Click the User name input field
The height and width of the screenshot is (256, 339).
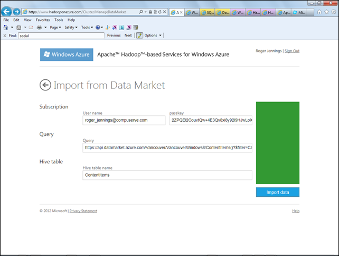(124, 120)
